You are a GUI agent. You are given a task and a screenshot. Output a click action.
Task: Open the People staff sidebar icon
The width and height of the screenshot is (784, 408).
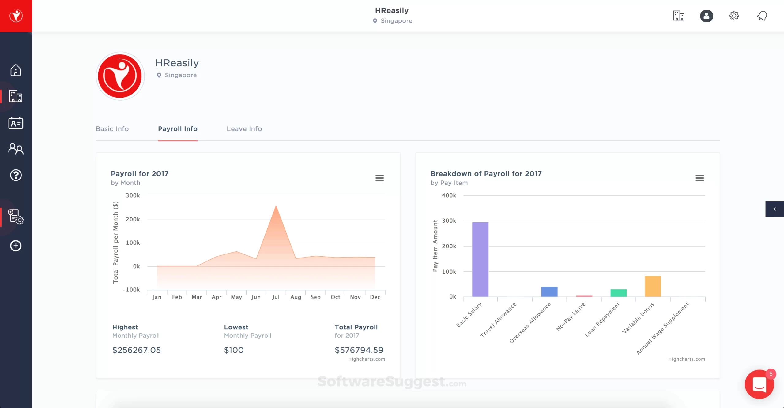point(16,149)
